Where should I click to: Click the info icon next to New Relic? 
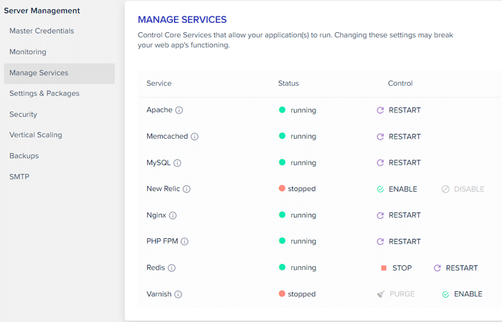(x=186, y=189)
